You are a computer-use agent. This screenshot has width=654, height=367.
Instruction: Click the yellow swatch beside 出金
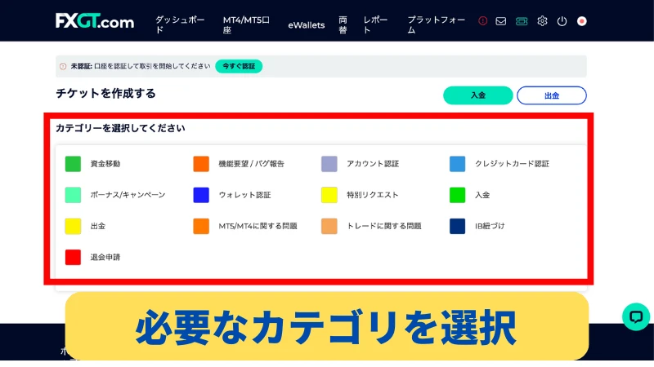click(x=73, y=226)
